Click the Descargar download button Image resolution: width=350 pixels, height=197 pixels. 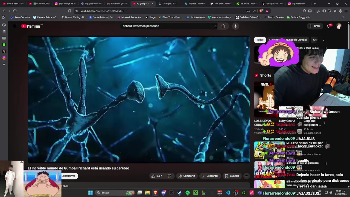pos(210,176)
